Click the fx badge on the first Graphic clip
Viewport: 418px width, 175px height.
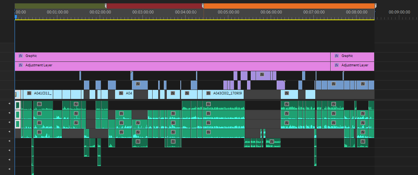21,56
